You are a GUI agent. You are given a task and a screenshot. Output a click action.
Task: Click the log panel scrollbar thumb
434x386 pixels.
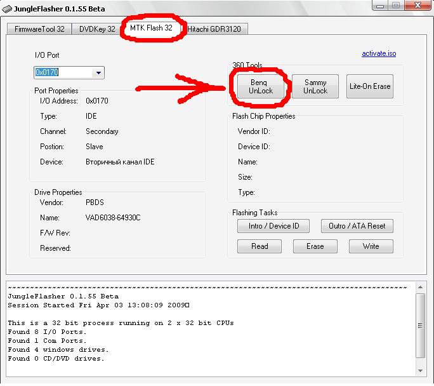pyautogui.click(x=420, y=325)
